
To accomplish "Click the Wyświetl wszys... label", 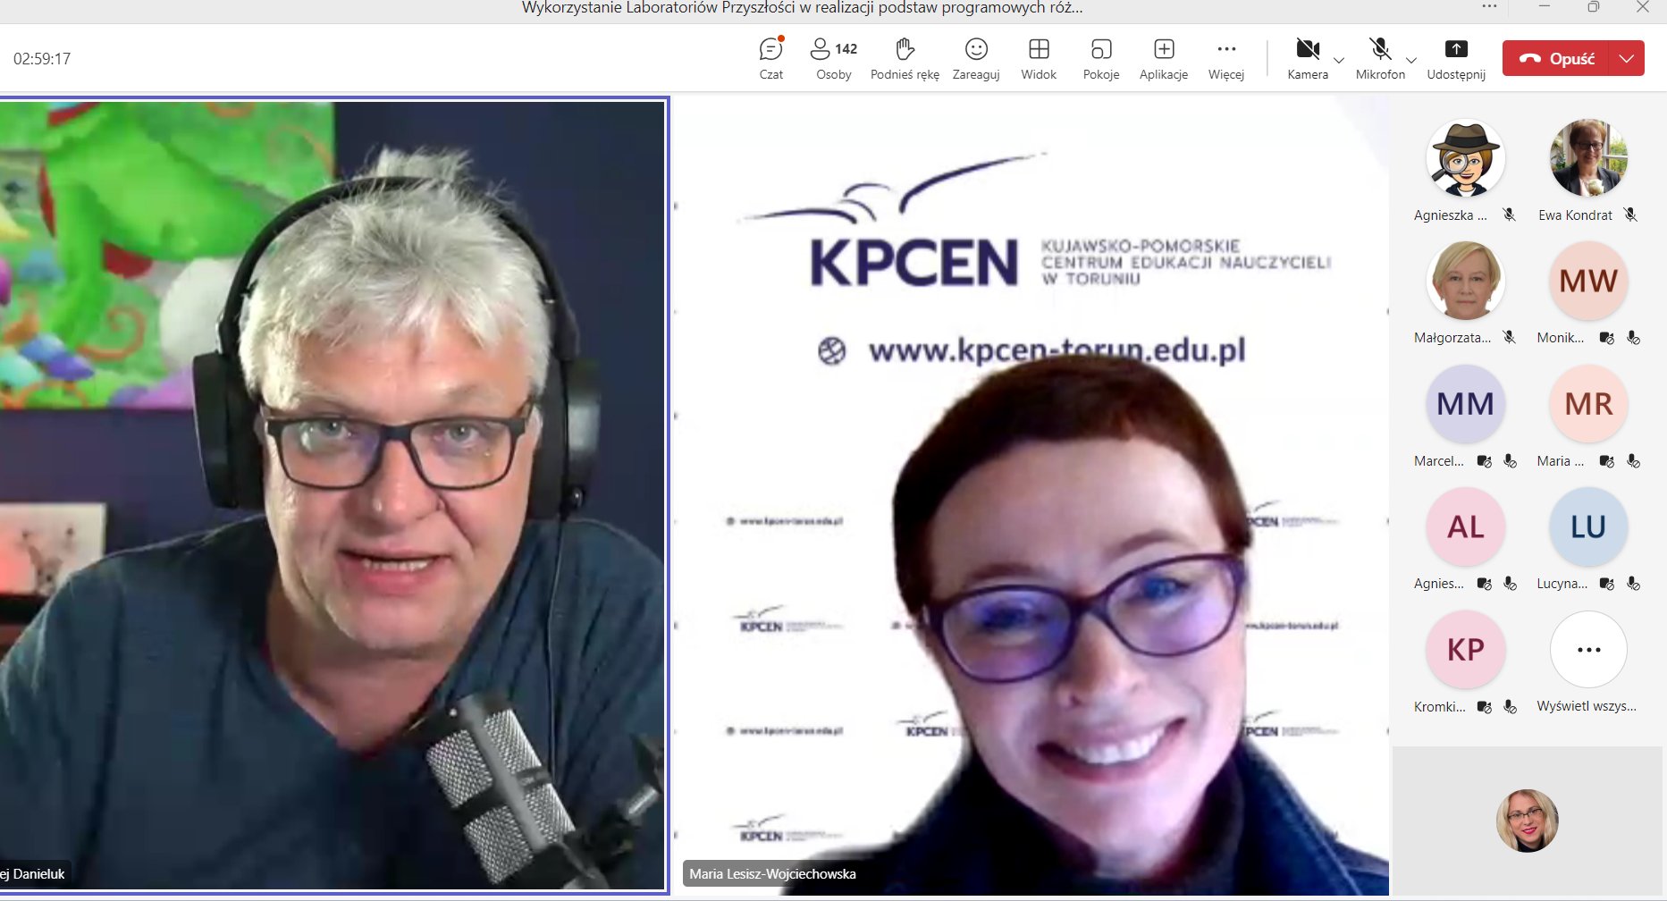I will tap(1587, 706).
